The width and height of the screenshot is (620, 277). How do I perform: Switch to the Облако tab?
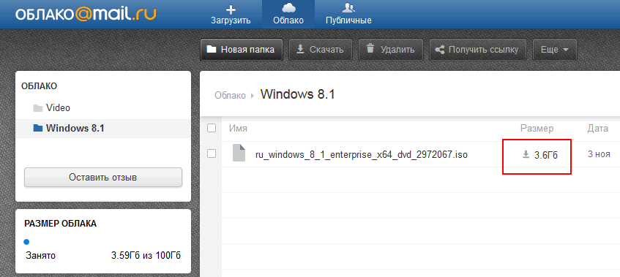288,15
